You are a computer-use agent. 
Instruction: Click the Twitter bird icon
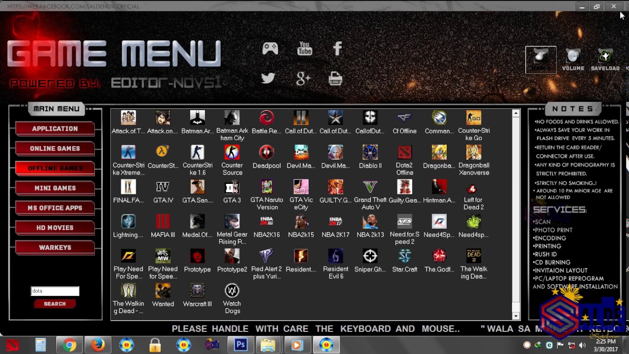tap(268, 78)
